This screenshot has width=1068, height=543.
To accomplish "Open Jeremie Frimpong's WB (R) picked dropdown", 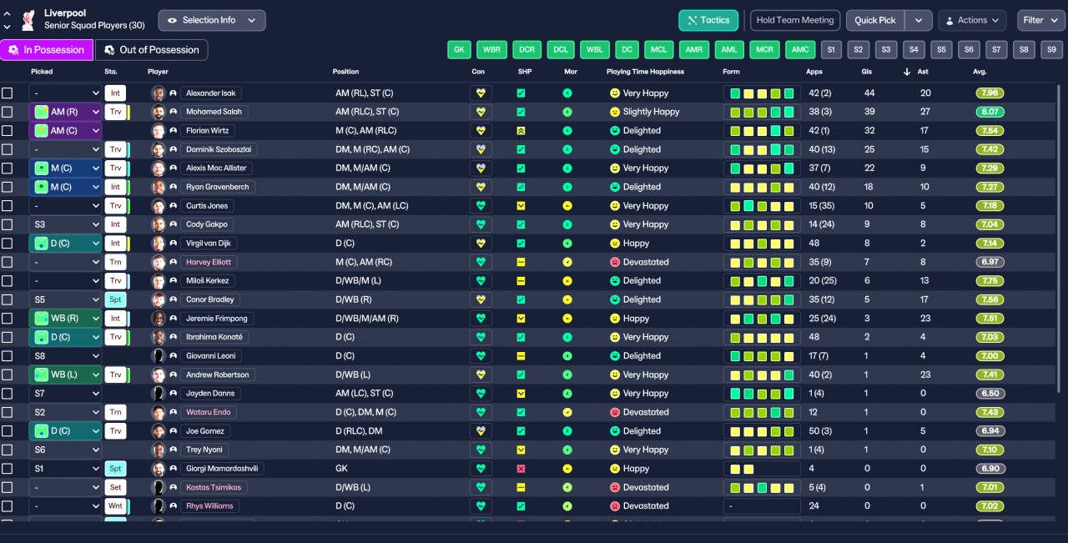I will coord(65,319).
